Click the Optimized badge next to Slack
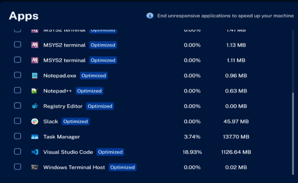 pyautogui.click(x=76, y=121)
